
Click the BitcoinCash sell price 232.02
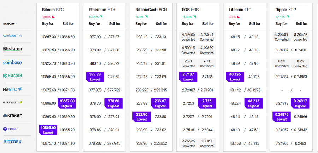(x=160, y=130)
